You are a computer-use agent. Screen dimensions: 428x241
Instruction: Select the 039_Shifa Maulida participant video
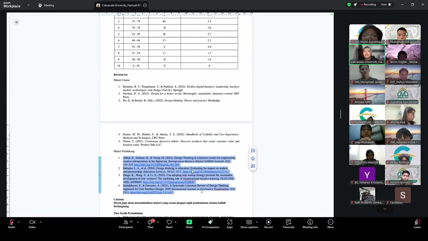pos(367,155)
